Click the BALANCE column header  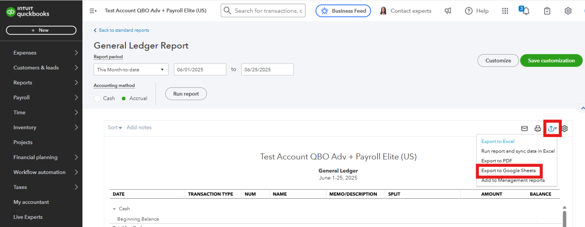[540, 194]
